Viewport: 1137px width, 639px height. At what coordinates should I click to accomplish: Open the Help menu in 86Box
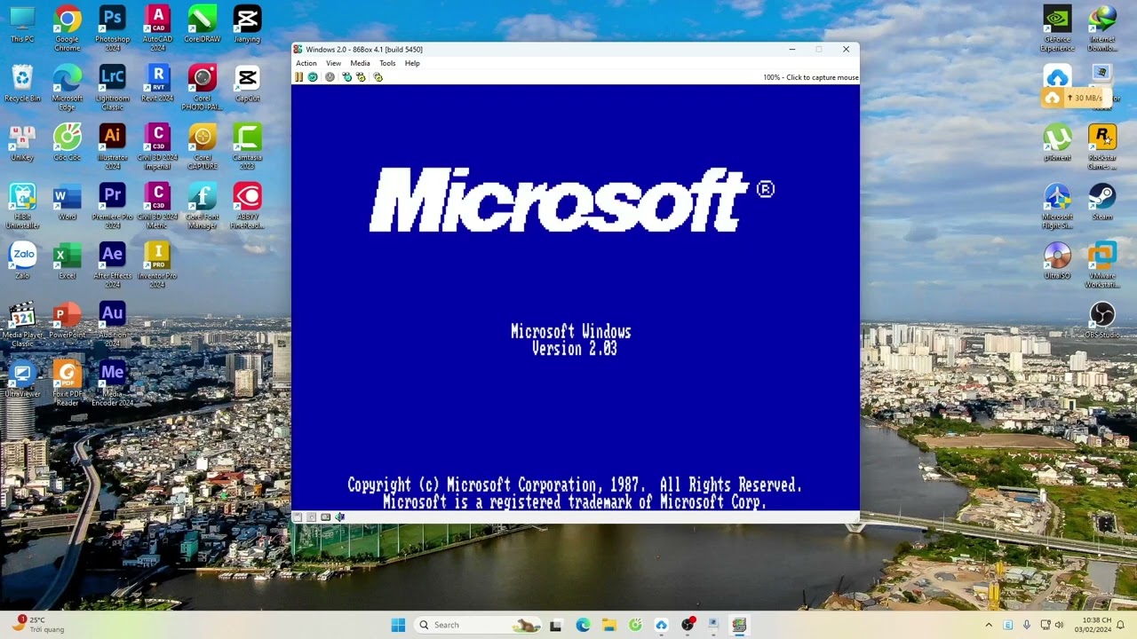pyautogui.click(x=412, y=63)
